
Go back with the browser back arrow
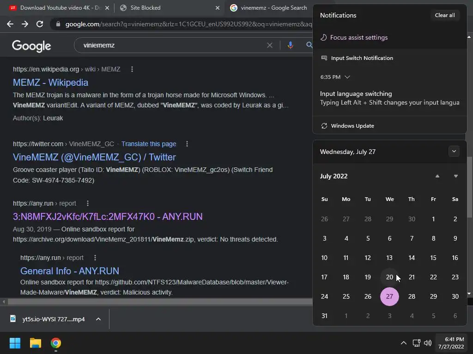10,24
